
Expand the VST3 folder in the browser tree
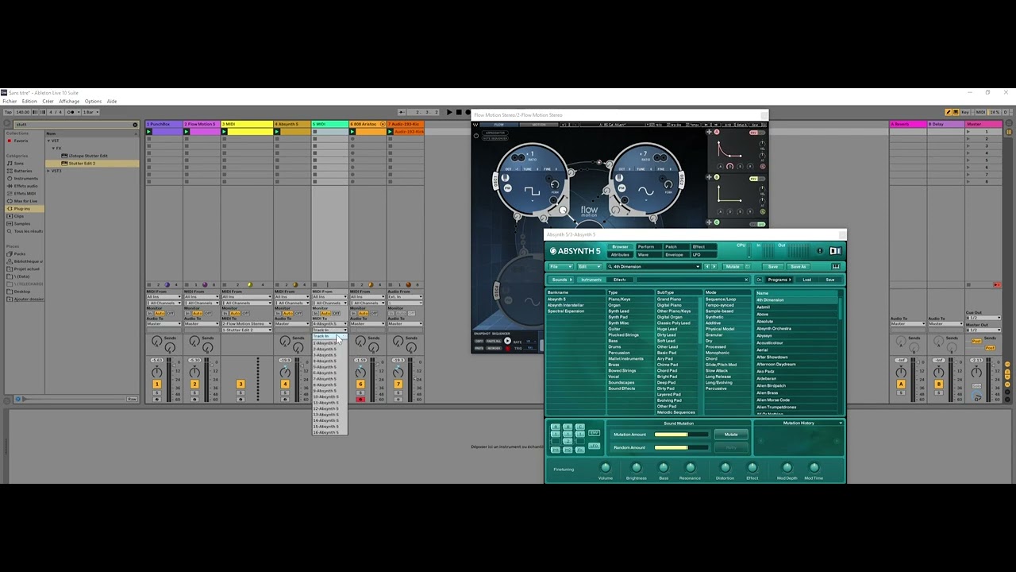pyautogui.click(x=49, y=171)
